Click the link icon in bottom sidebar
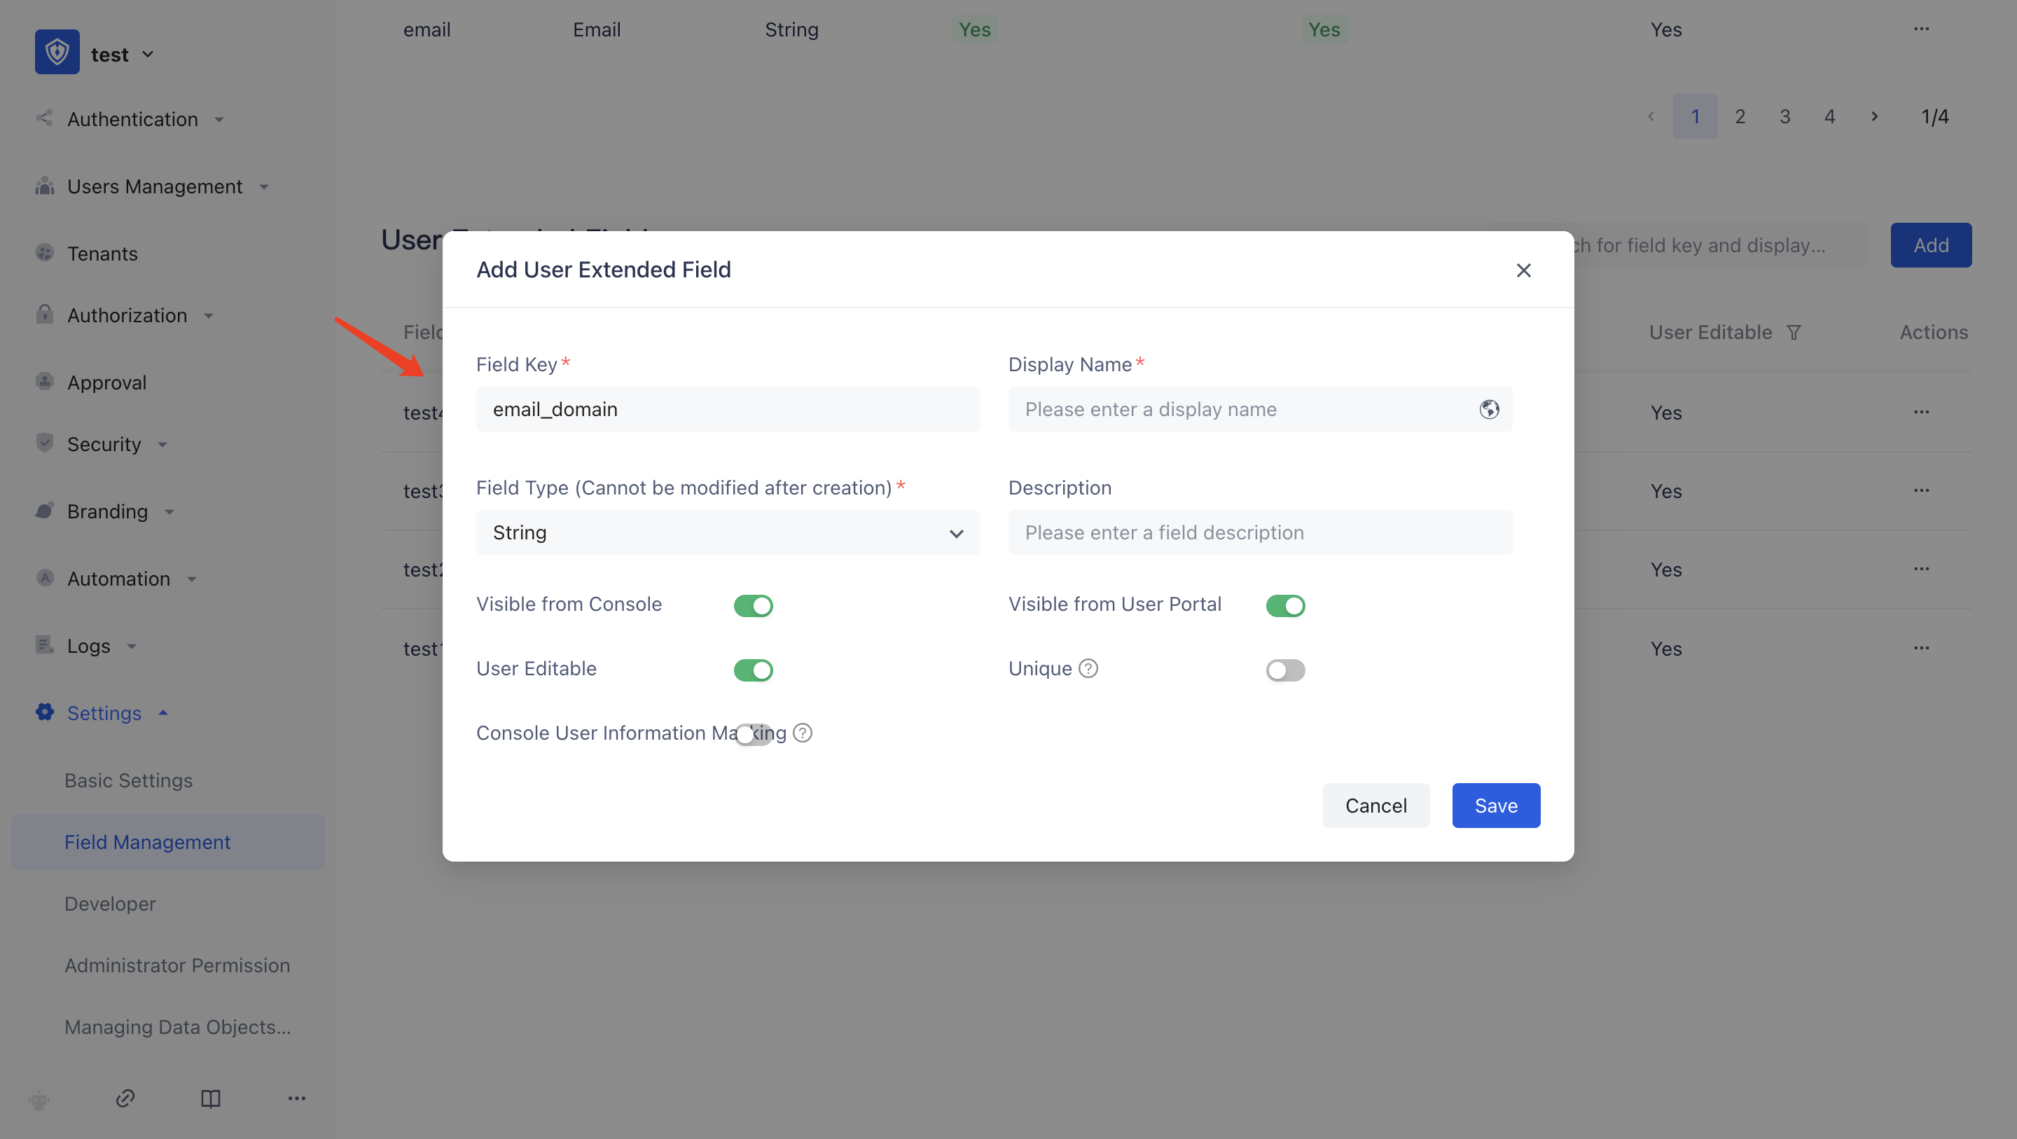Viewport: 2017px width, 1139px height. click(125, 1098)
